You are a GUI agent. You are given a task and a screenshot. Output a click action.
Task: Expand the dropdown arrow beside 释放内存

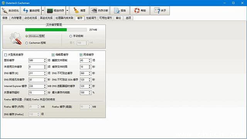click(67, 11)
